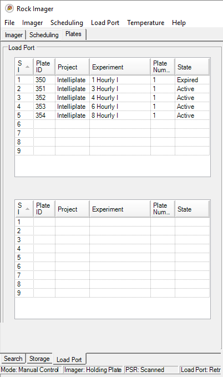Open the Temperature menu
The width and height of the screenshot is (223, 377).
coord(146,23)
